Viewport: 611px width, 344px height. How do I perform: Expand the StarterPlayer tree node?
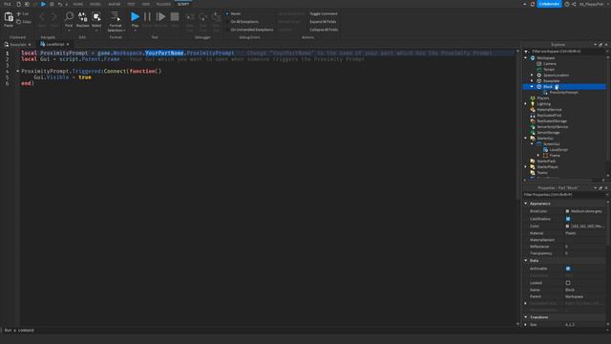(526, 166)
